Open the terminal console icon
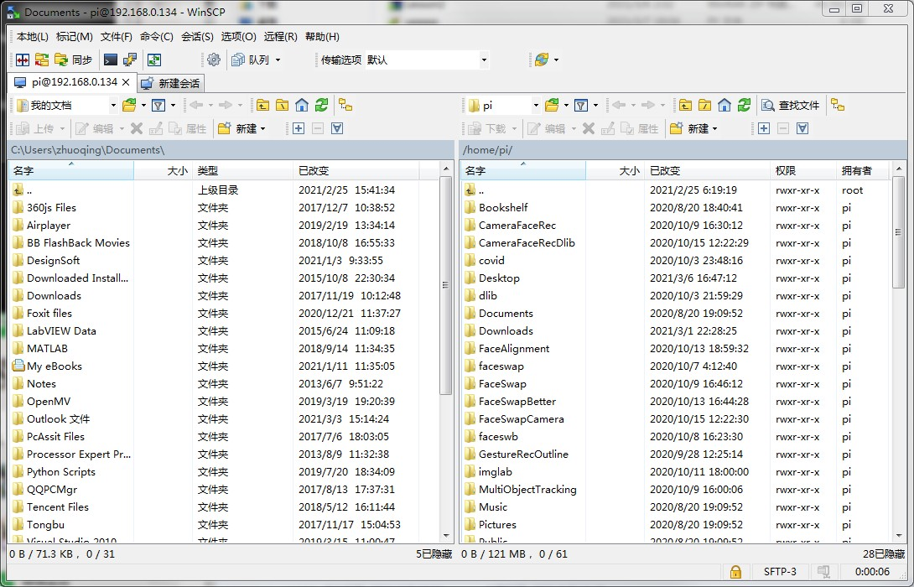914x587 pixels. (110, 60)
